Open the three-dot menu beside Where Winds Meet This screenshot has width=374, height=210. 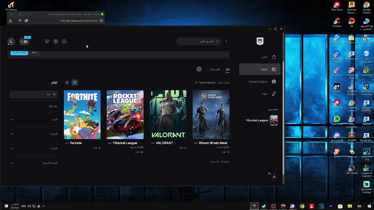[x=196, y=143]
